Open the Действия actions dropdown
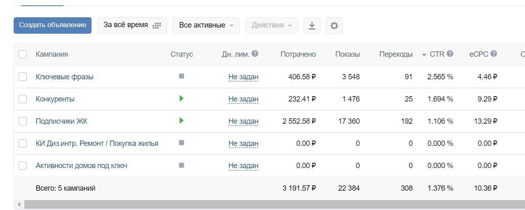This screenshot has width=525, height=210. coord(272,25)
